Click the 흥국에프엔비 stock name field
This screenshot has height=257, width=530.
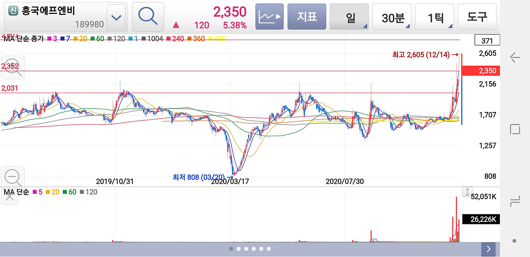[48, 11]
